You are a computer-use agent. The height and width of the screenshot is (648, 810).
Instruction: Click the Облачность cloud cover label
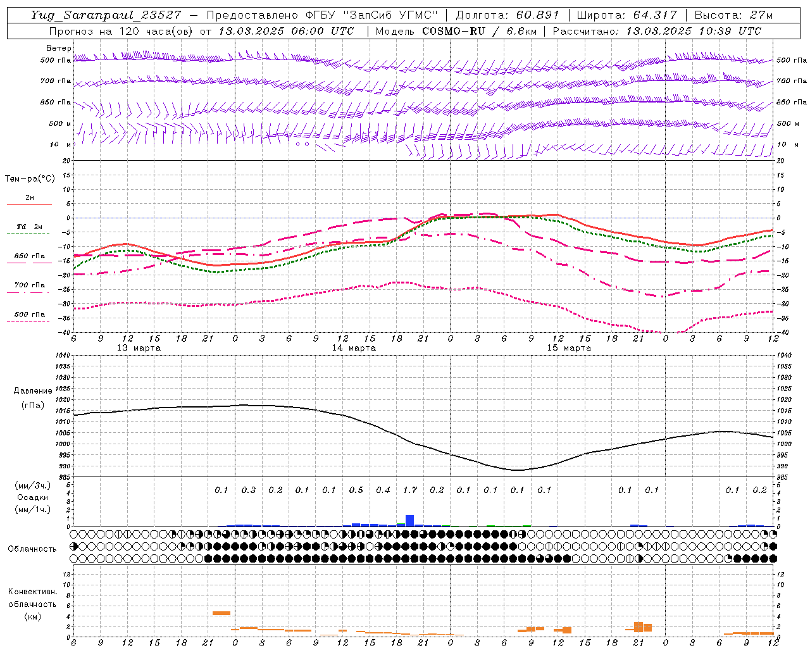pos(32,549)
